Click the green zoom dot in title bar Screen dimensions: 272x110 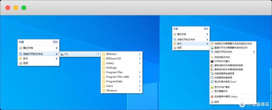click(24, 8)
